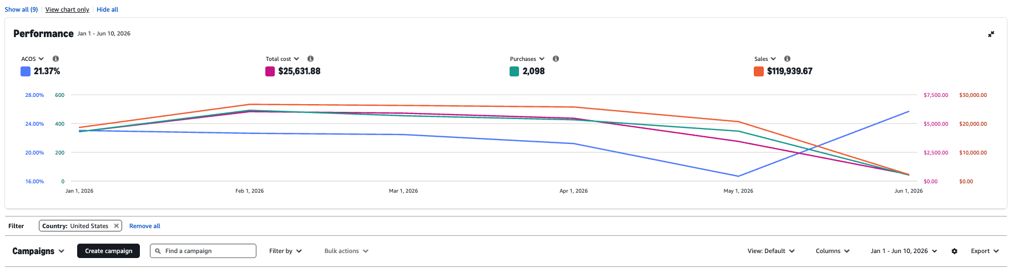This screenshot has height=268, width=1018.
Task: Click the Performance panel title
Action: click(43, 34)
